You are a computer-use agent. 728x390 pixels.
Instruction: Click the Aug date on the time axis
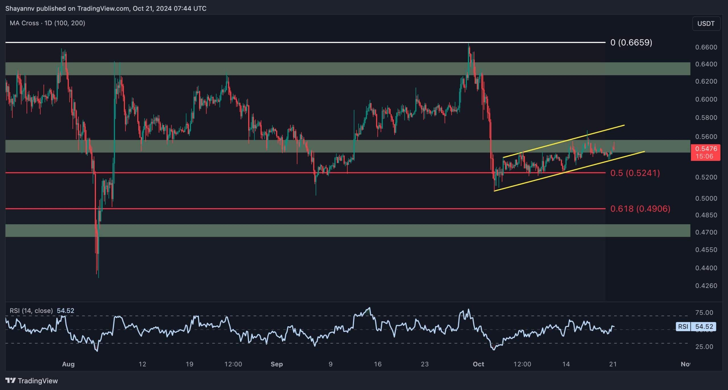(68, 364)
